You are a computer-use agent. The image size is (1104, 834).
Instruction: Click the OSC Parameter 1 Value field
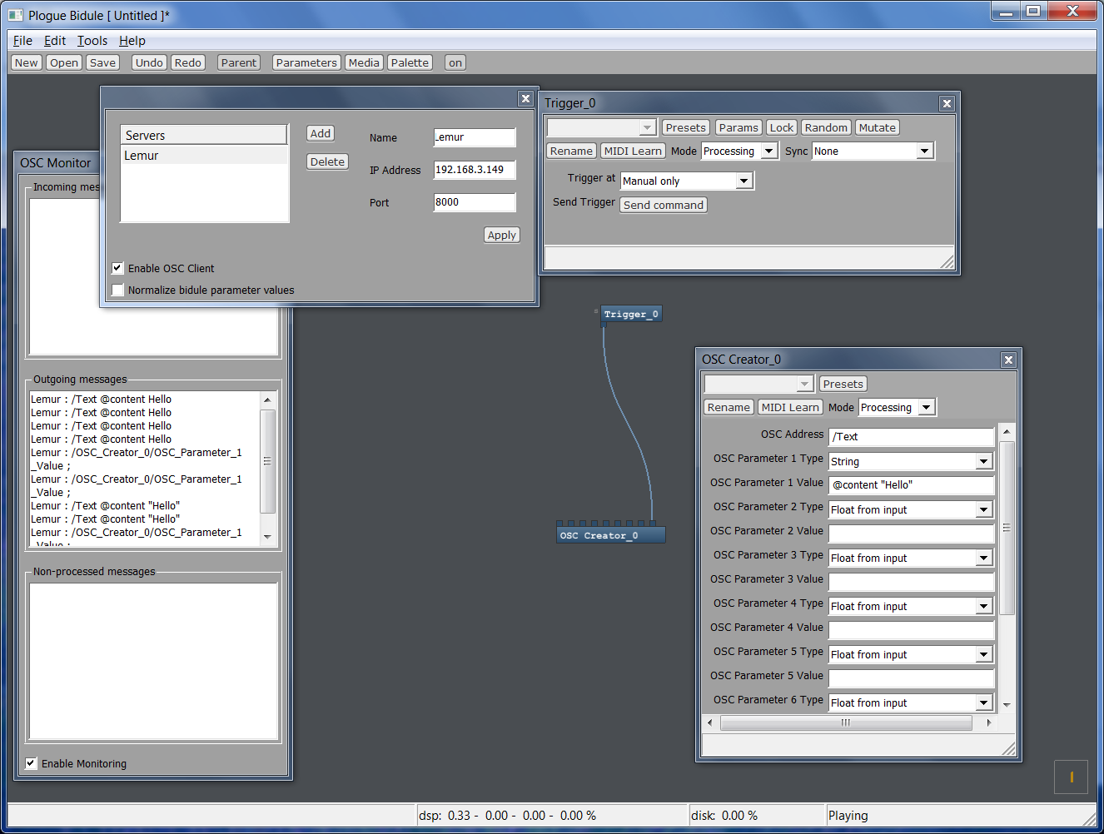click(x=912, y=484)
